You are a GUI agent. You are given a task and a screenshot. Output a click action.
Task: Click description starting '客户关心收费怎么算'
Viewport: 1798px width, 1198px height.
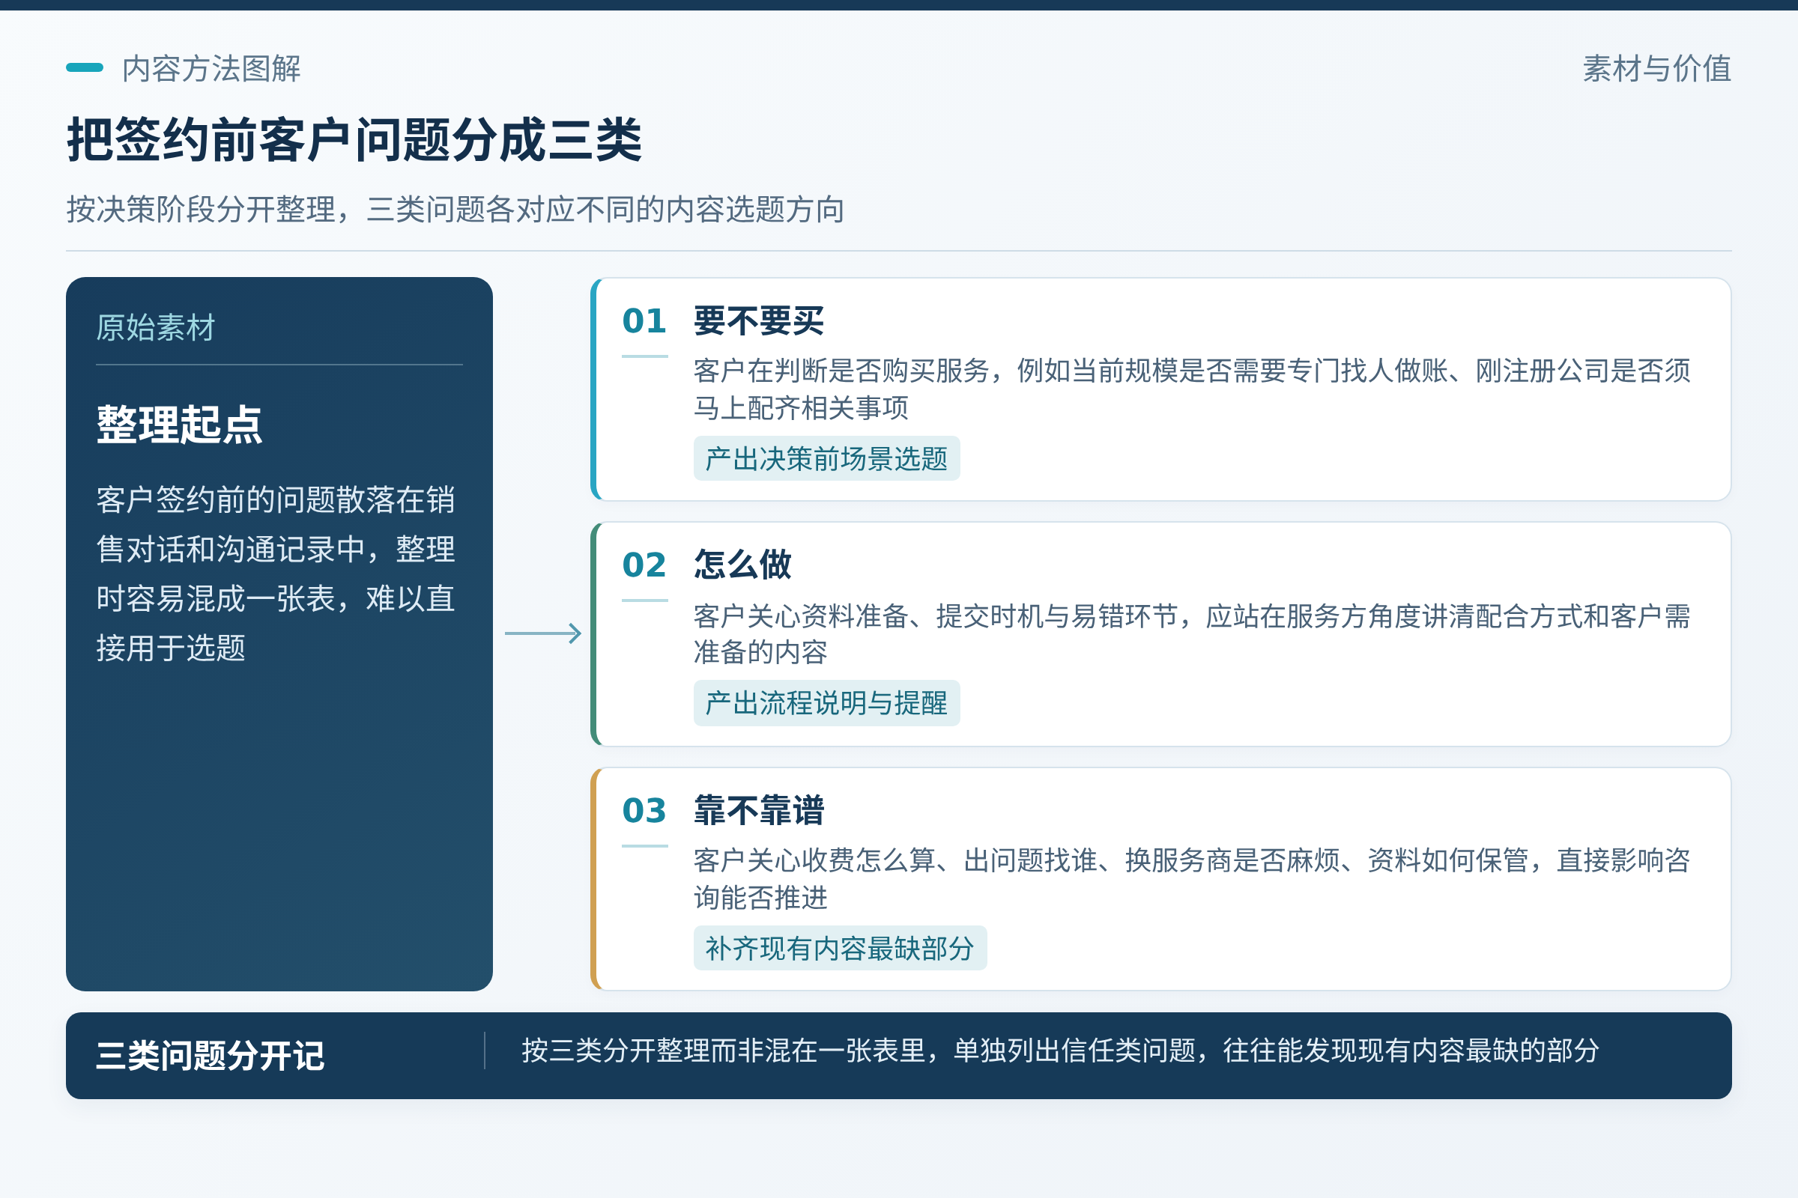click(x=1192, y=878)
